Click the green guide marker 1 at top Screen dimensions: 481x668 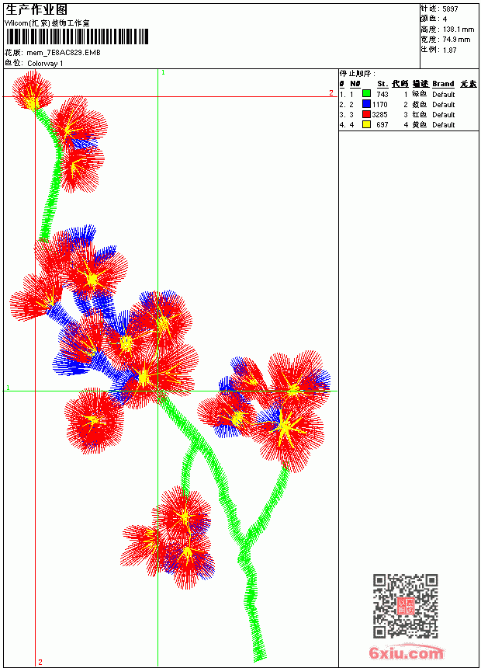tap(163, 73)
